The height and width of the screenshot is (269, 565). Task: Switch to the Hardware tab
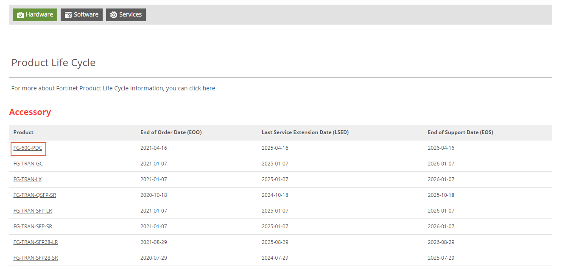click(35, 14)
